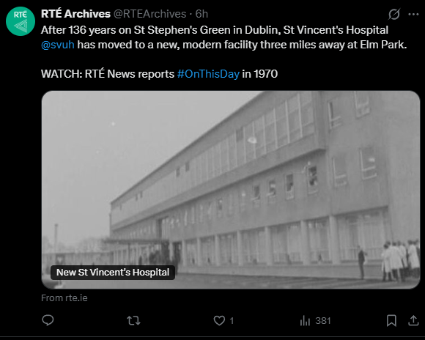
Task: Repost this tweet with retweet icon
Action: click(x=133, y=321)
